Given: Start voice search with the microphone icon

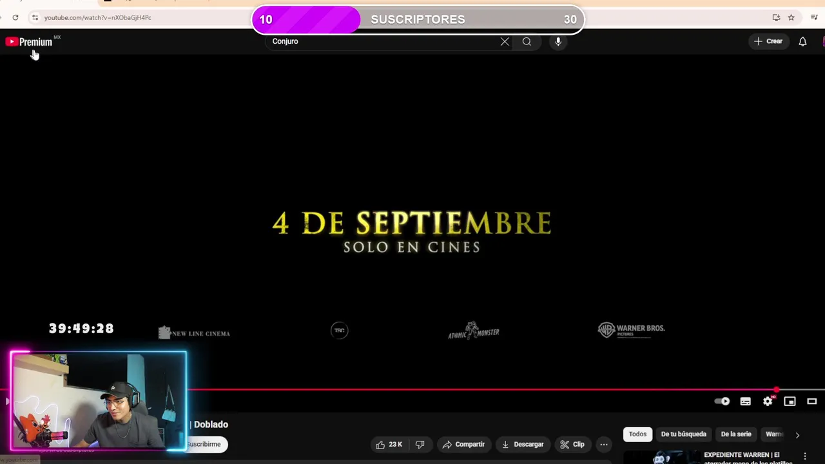Looking at the screenshot, I should 558,41.
